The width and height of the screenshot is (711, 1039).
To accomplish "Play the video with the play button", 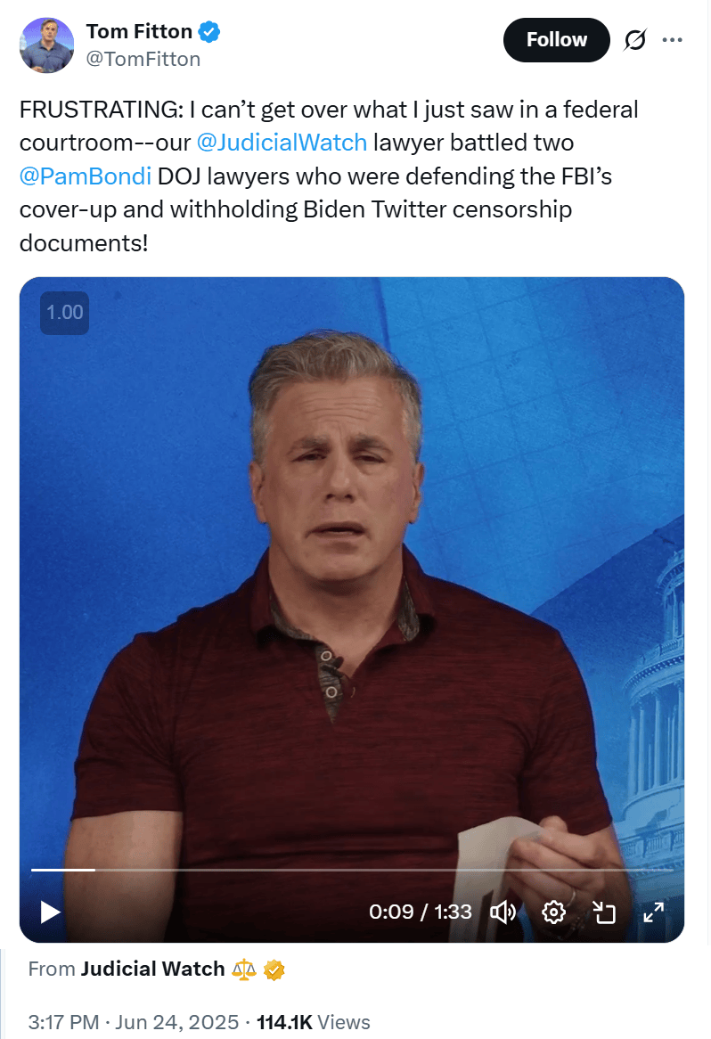I will (51, 912).
